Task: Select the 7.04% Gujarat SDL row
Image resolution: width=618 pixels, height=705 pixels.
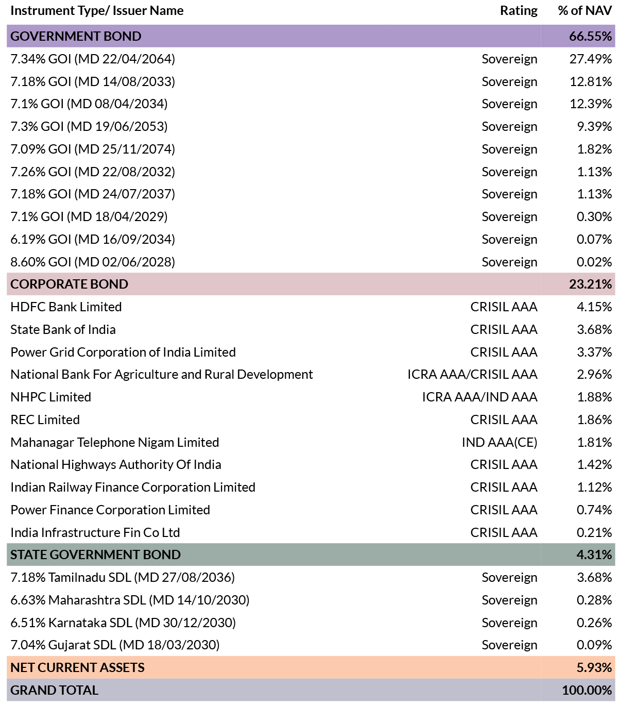Action: click(115, 645)
